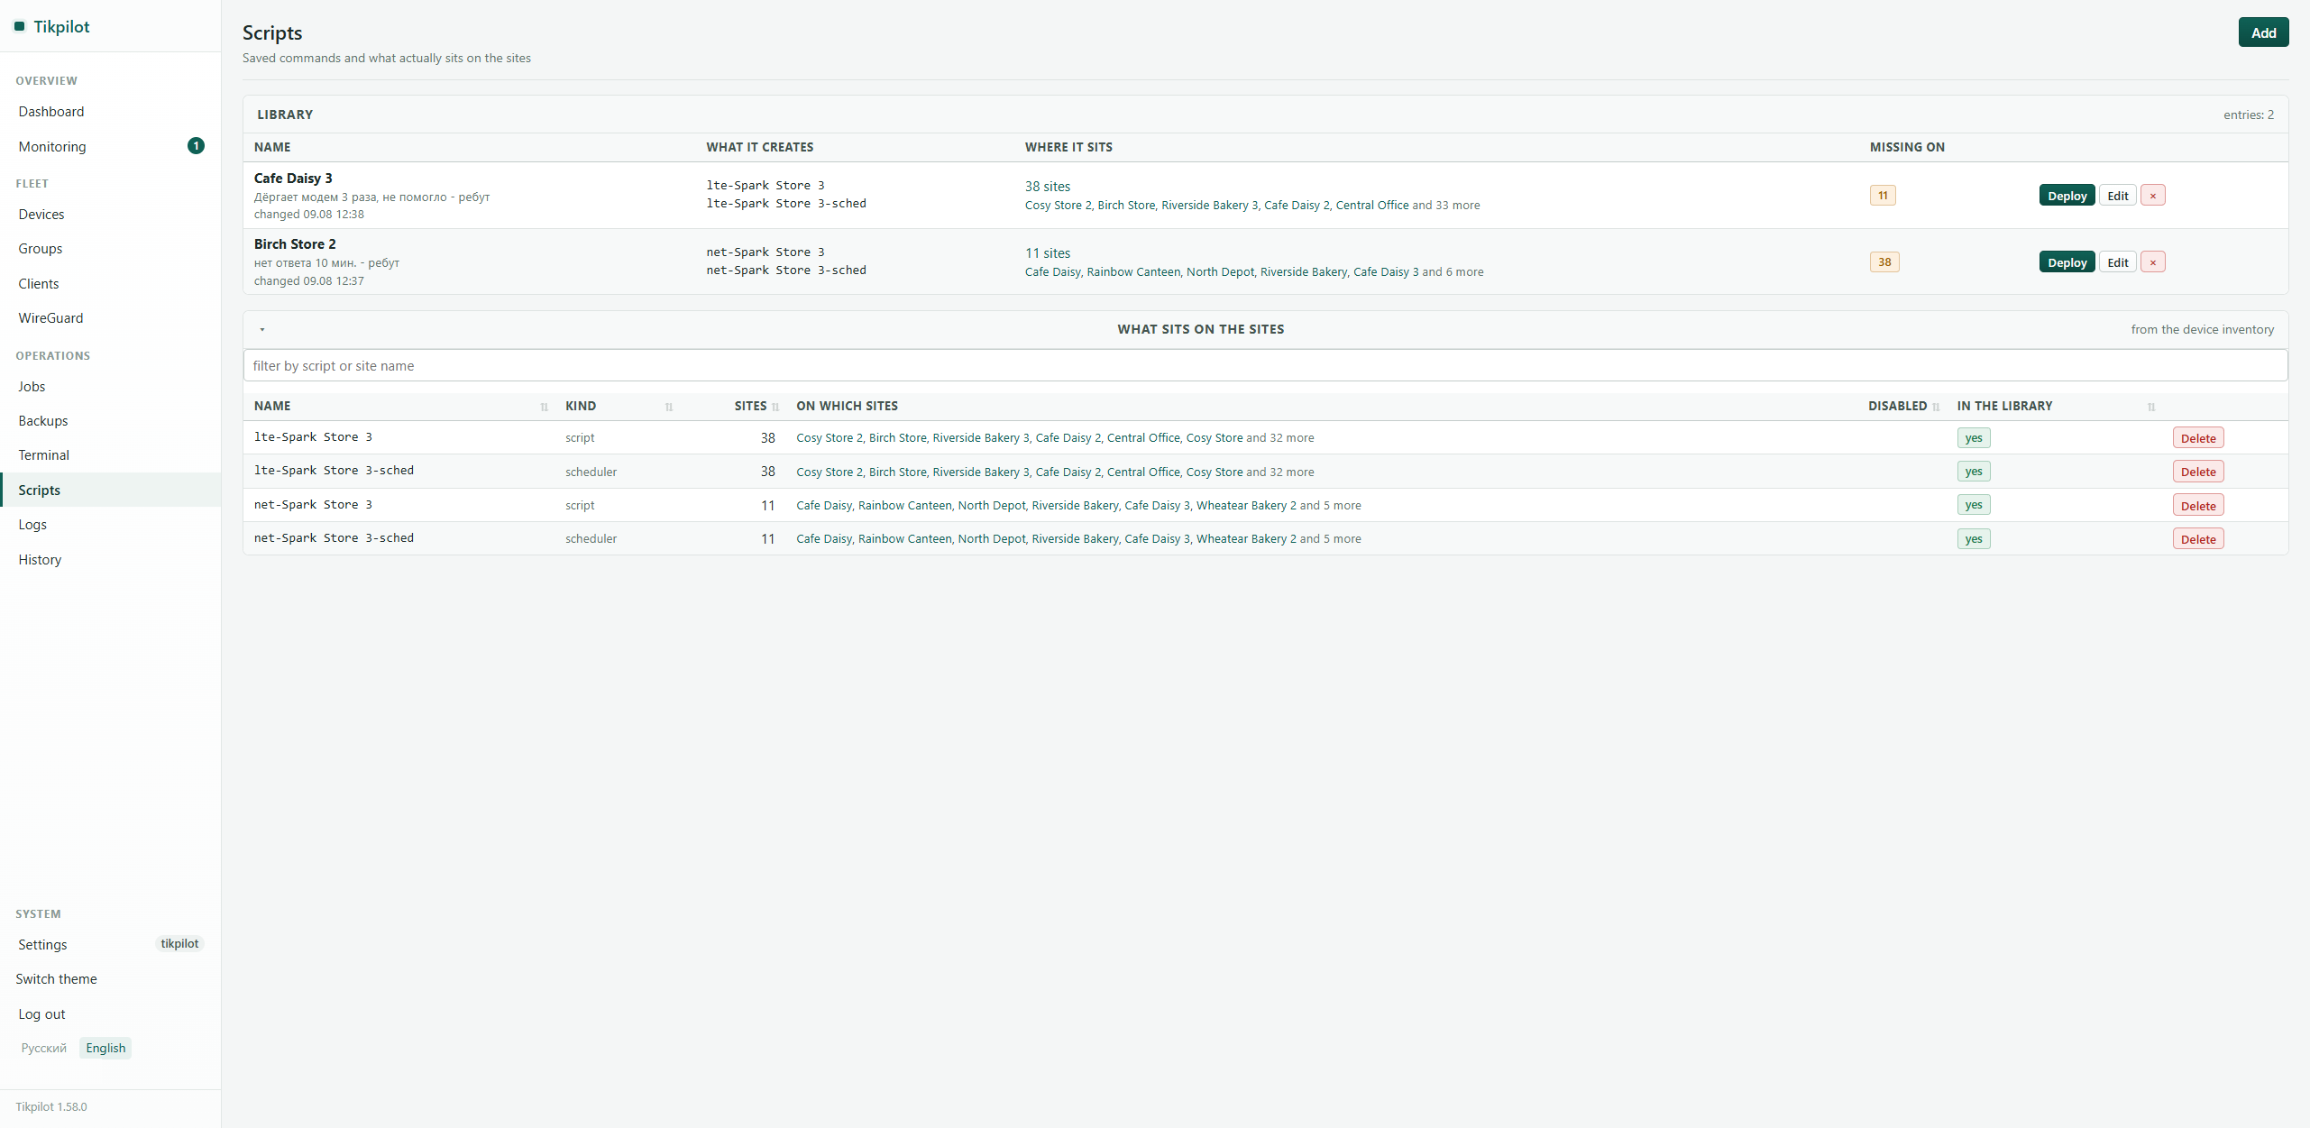Open Monitoring notification badge showing 1
The image size is (2310, 1128).
tap(196, 146)
